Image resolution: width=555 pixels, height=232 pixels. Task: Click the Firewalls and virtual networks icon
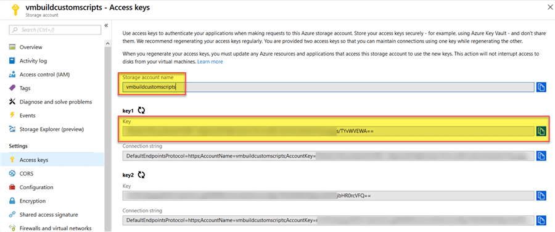12,228
